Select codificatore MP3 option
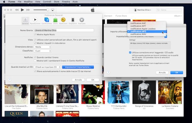The width and height of the screenshot is (192, 123). click(147, 32)
